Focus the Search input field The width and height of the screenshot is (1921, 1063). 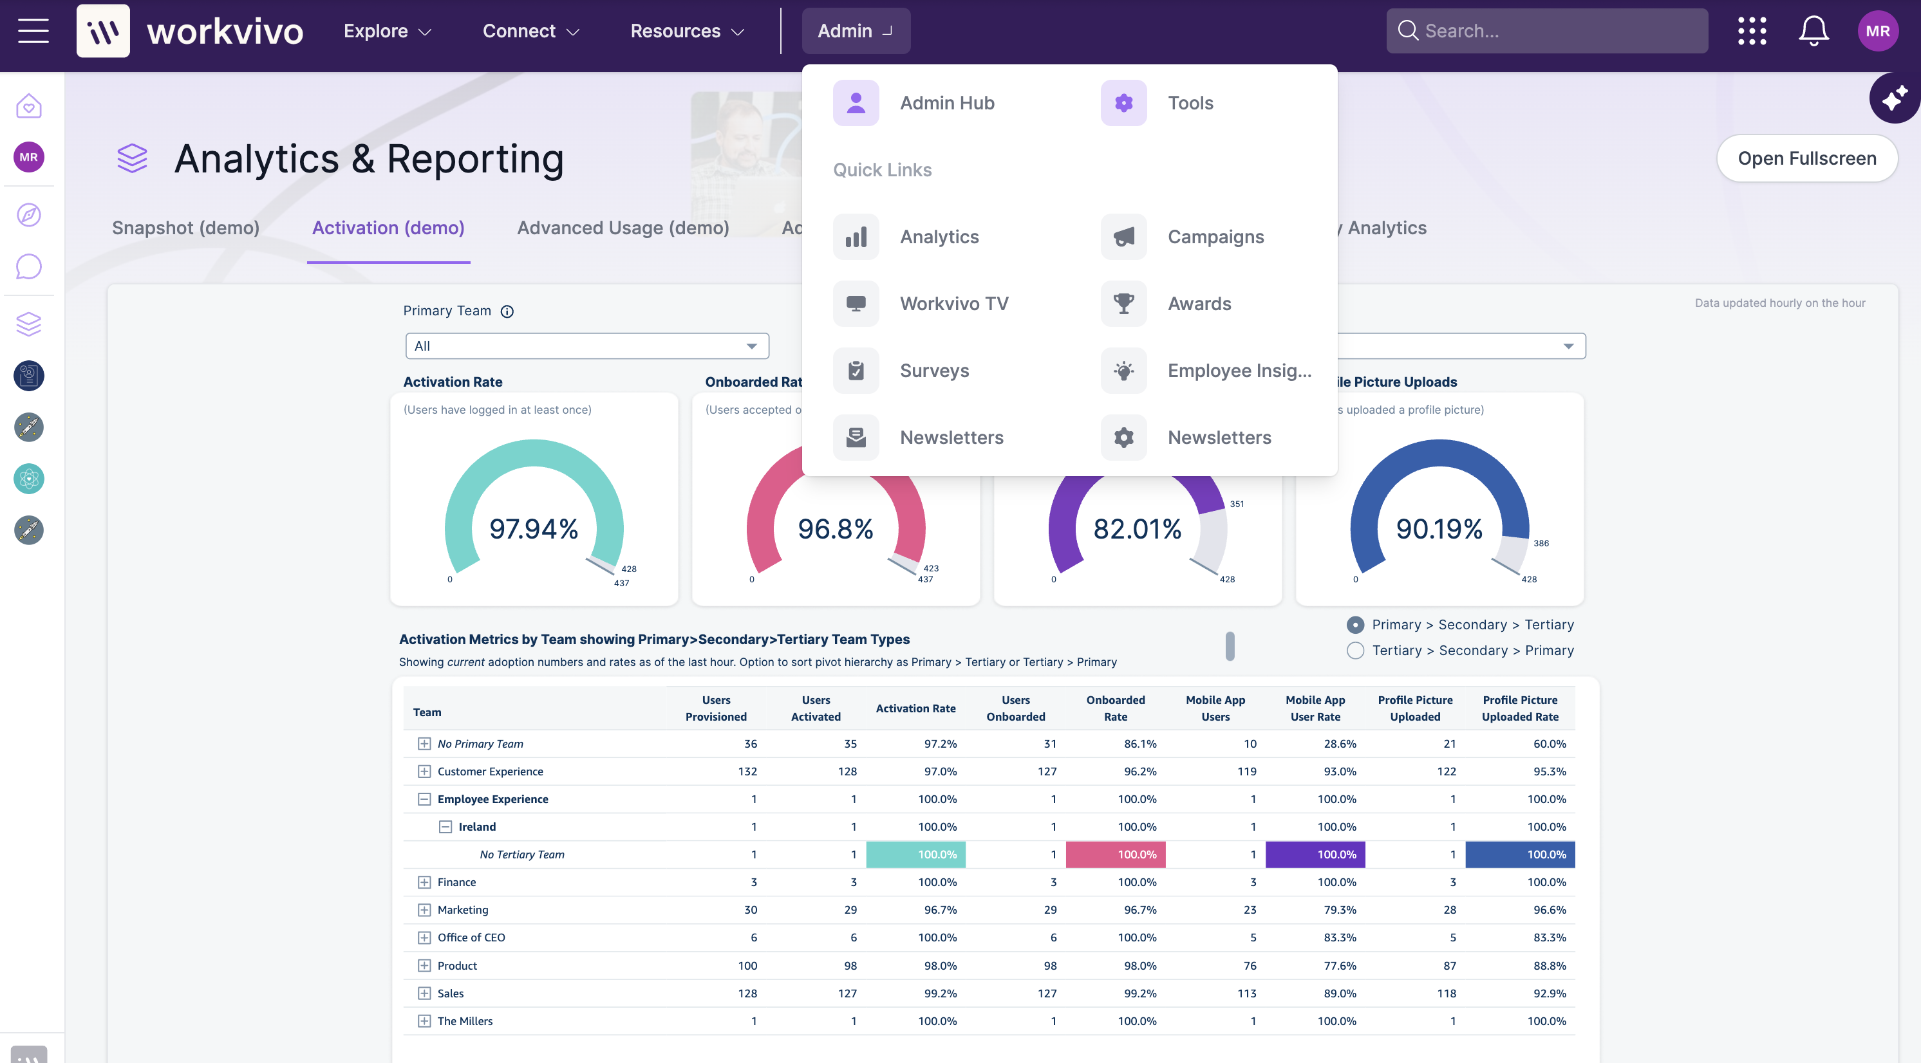pos(1548,30)
